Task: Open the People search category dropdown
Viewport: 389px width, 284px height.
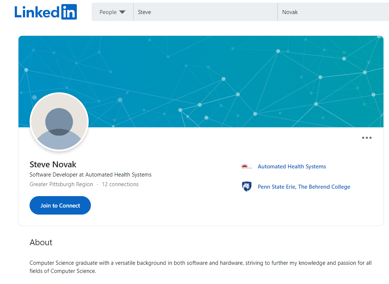Action: [112, 12]
